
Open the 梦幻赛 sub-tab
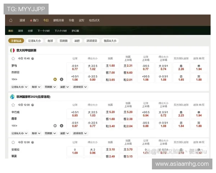75,31
